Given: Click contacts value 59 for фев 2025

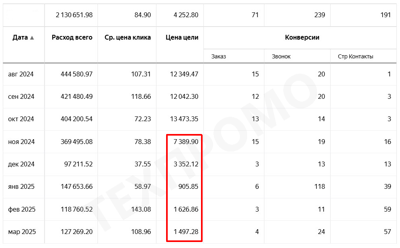Looking at the screenshot, I should pyautogui.click(x=388, y=209).
